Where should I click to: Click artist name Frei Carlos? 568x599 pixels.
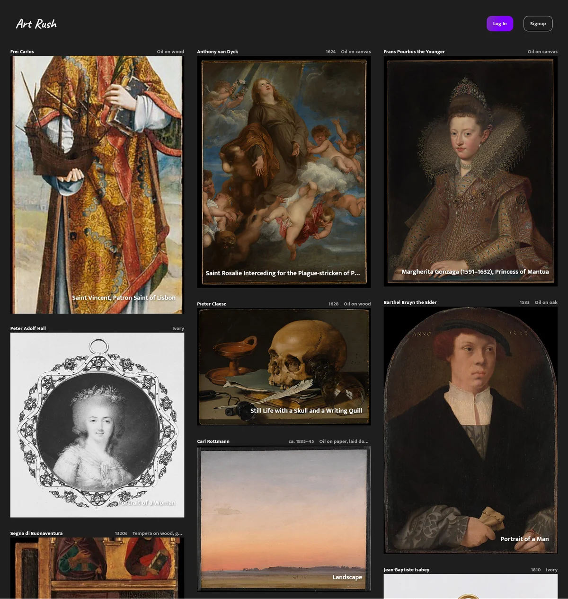click(x=22, y=52)
